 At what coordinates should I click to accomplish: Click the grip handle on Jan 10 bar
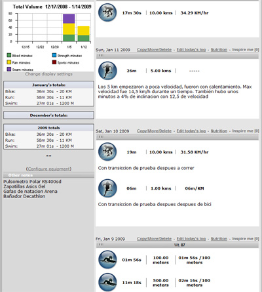point(100,137)
